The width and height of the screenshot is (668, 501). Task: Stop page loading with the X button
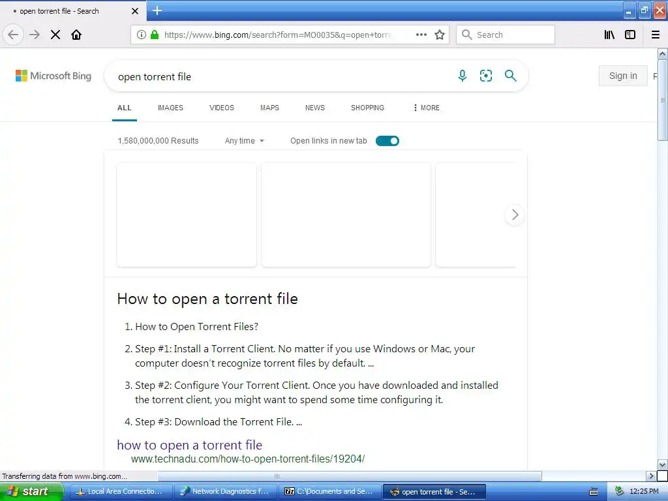[x=55, y=35]
